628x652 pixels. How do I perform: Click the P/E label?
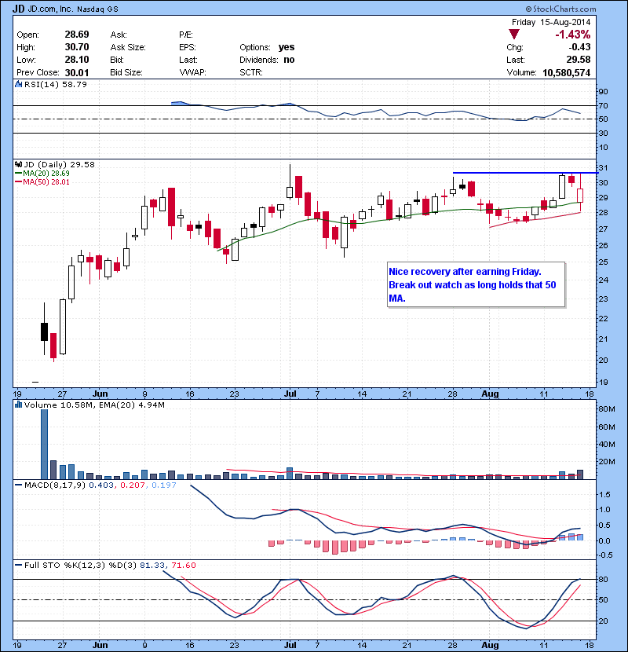click(186, 35)
